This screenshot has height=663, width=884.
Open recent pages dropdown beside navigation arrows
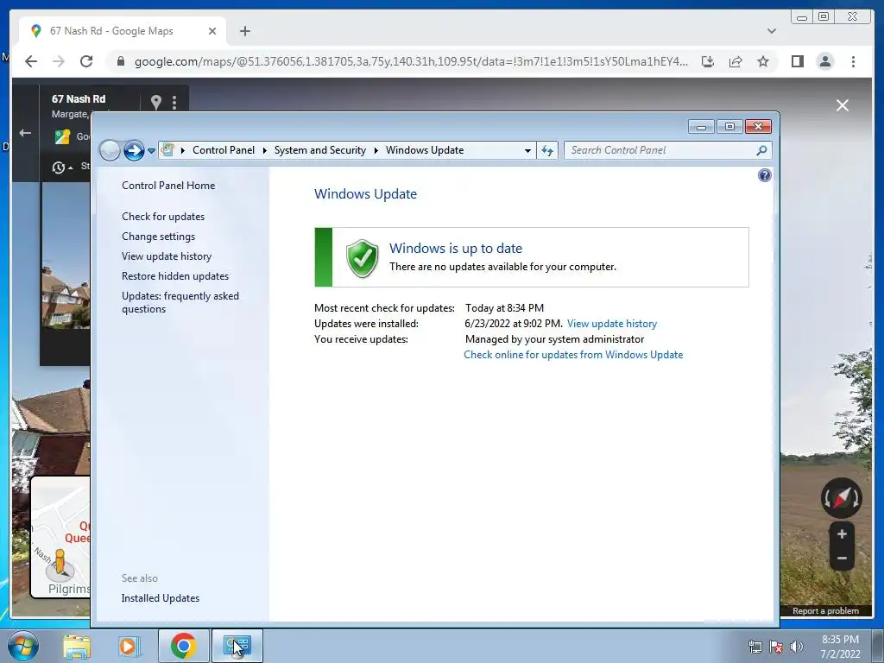coord(151,151)
